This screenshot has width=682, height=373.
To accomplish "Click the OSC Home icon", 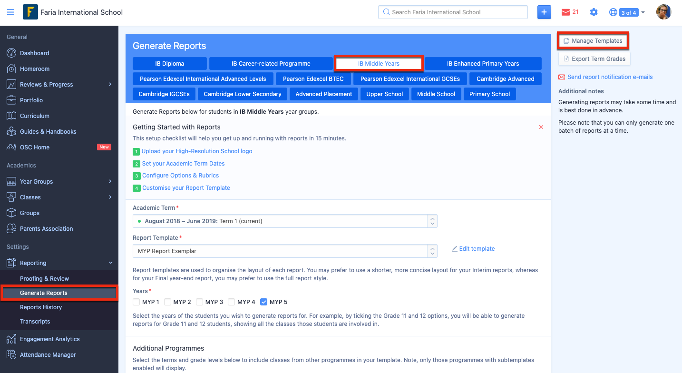I will [x=11, y=147].
